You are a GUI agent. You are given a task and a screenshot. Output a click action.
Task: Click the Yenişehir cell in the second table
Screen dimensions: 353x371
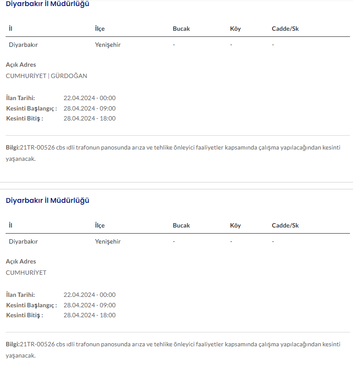108,241
